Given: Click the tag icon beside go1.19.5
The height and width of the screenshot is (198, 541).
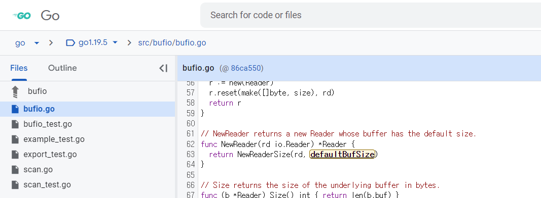Looking at the screenshot, I should point(70,42).
